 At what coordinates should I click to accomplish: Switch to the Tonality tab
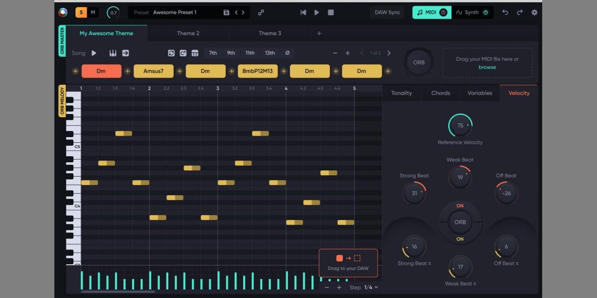point(401,93)
